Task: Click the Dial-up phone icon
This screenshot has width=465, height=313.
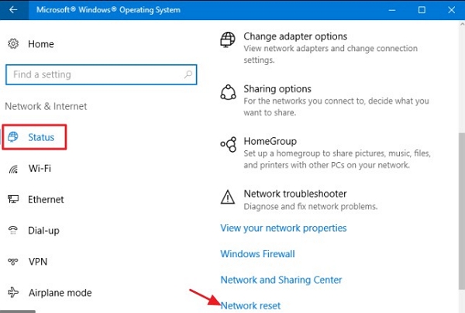Action: coord(13,230)
